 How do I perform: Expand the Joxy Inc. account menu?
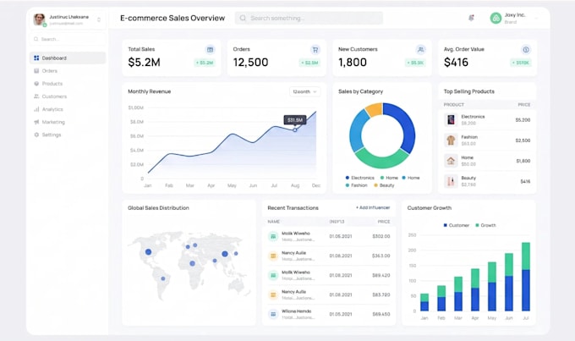[536, 18]
